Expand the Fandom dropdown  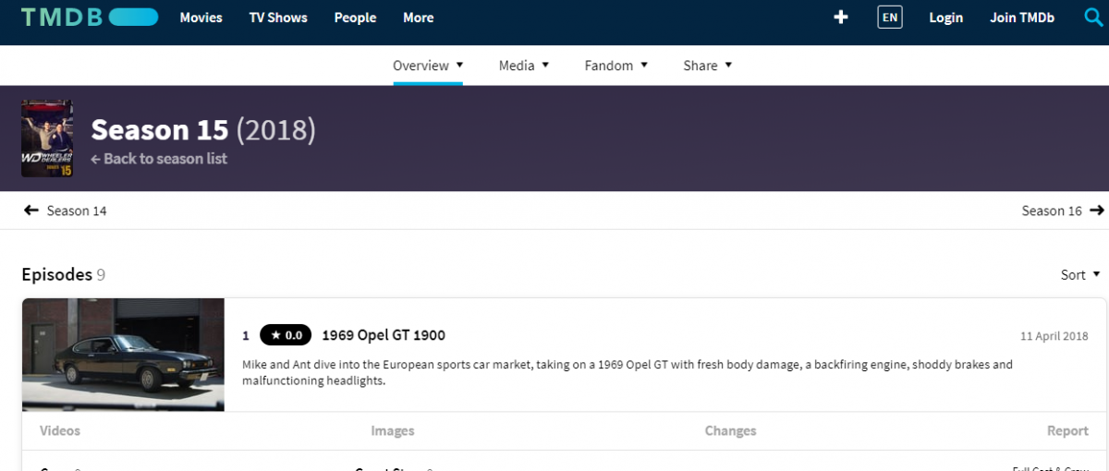616,66
